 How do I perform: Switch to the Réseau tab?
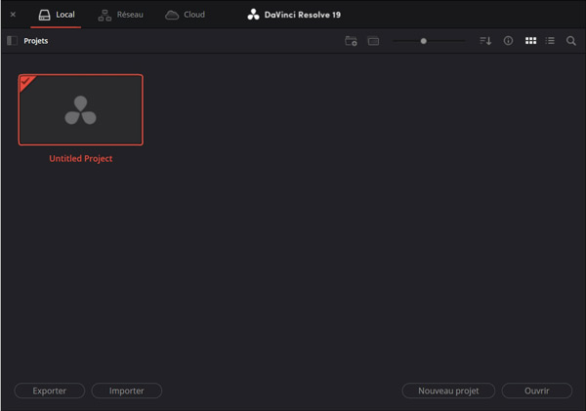(x=120, y=15)
